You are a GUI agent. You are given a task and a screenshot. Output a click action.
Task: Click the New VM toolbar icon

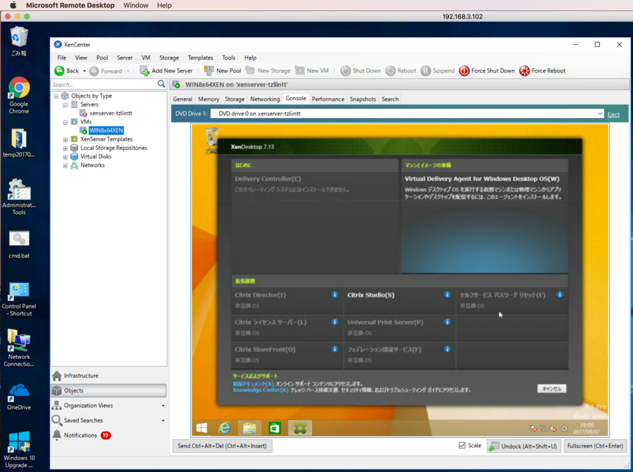point(300,70)
